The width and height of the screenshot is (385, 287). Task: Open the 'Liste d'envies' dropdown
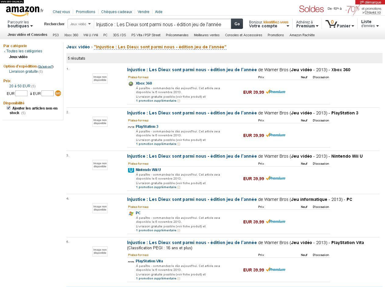(x=370, y=24)
